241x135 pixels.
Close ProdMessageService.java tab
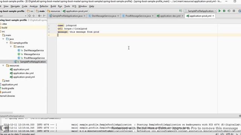[153, 16]
